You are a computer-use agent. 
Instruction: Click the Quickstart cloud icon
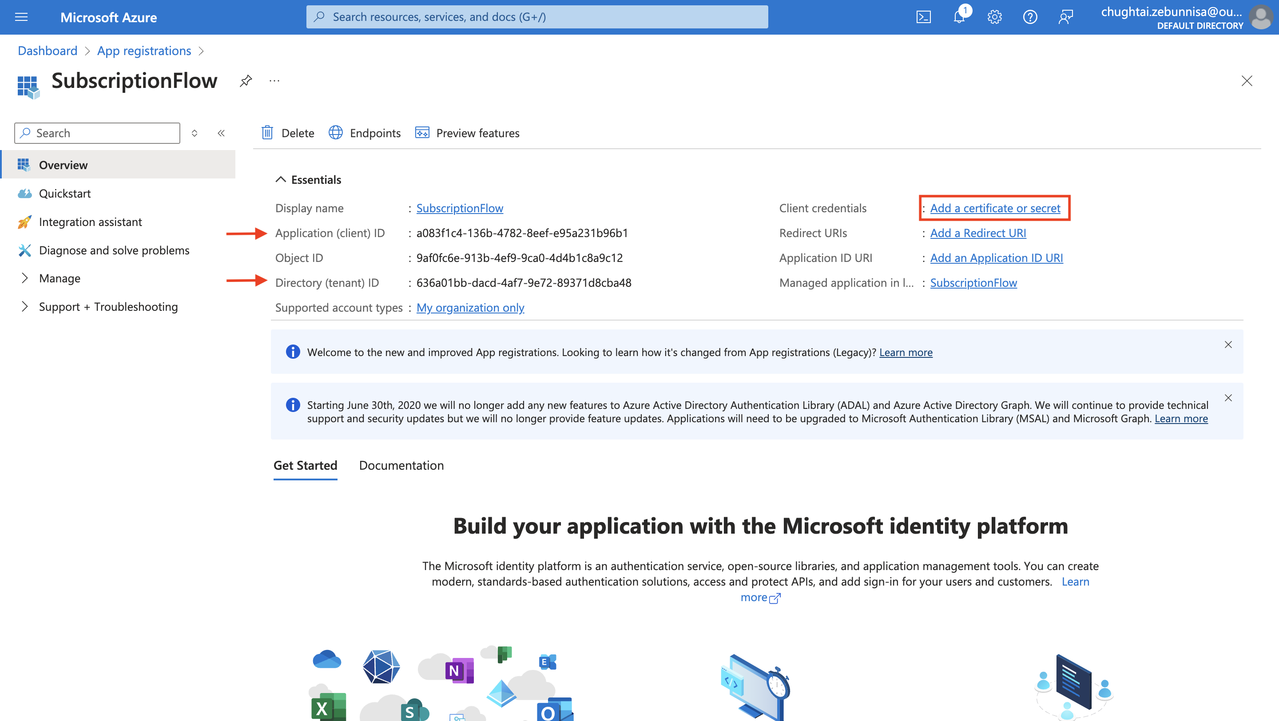[24, 193]
